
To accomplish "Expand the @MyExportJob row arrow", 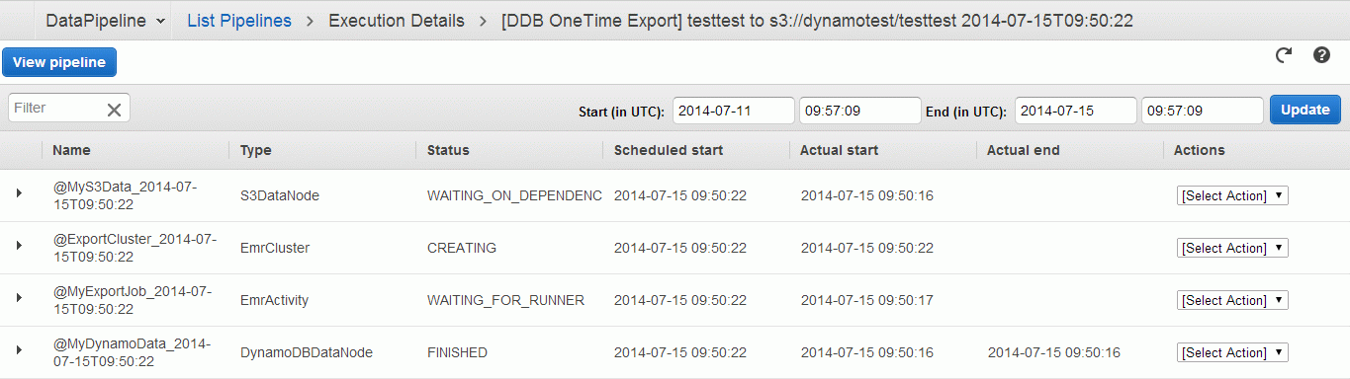I will coord(19,297).
